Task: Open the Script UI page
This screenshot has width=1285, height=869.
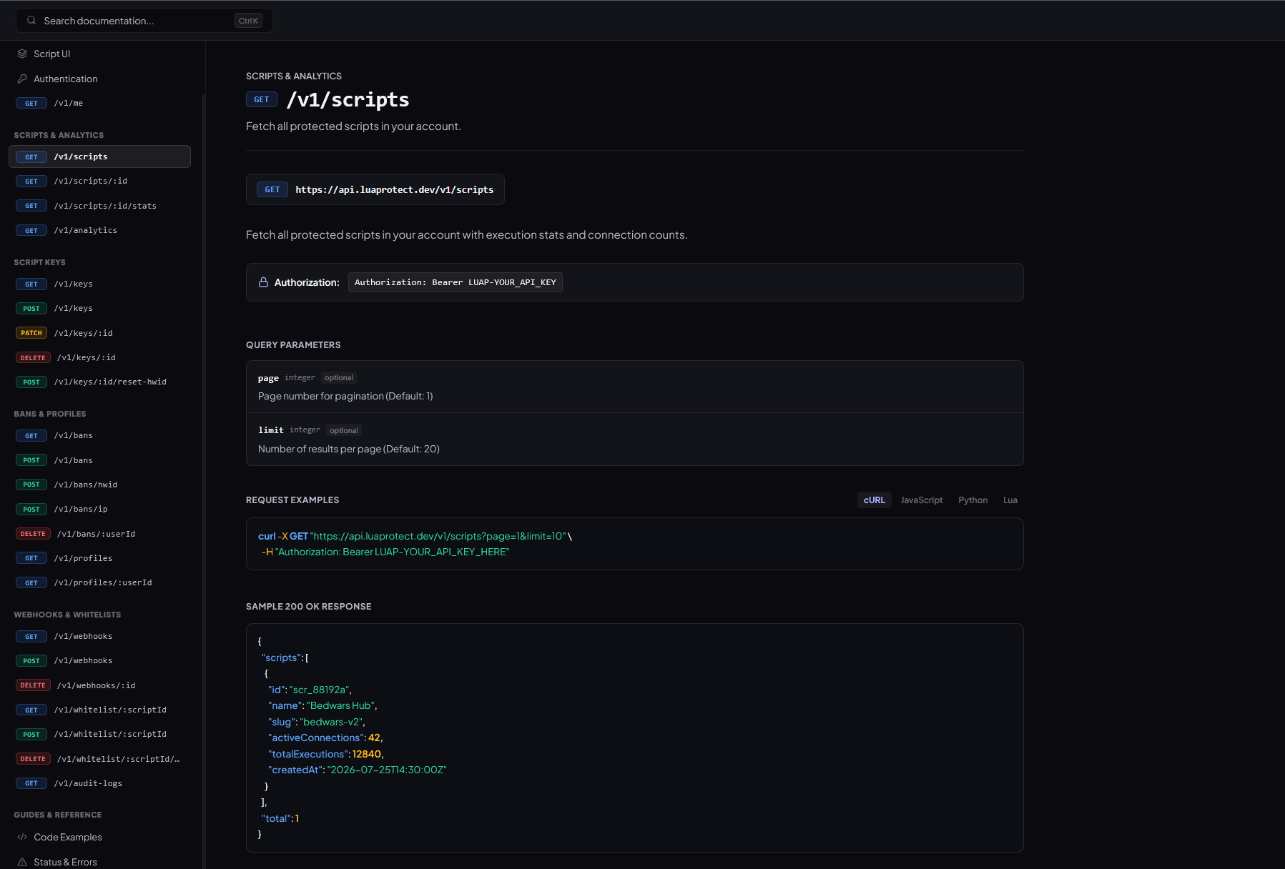Action: coord(99,54)
